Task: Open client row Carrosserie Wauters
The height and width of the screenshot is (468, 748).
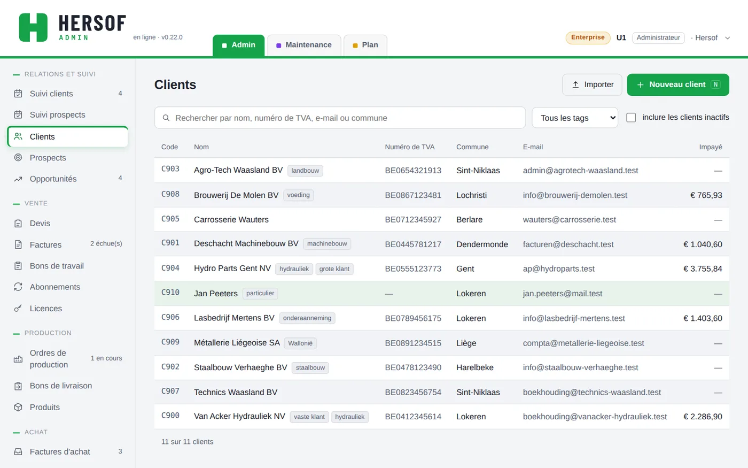Action: coord(441,220)
